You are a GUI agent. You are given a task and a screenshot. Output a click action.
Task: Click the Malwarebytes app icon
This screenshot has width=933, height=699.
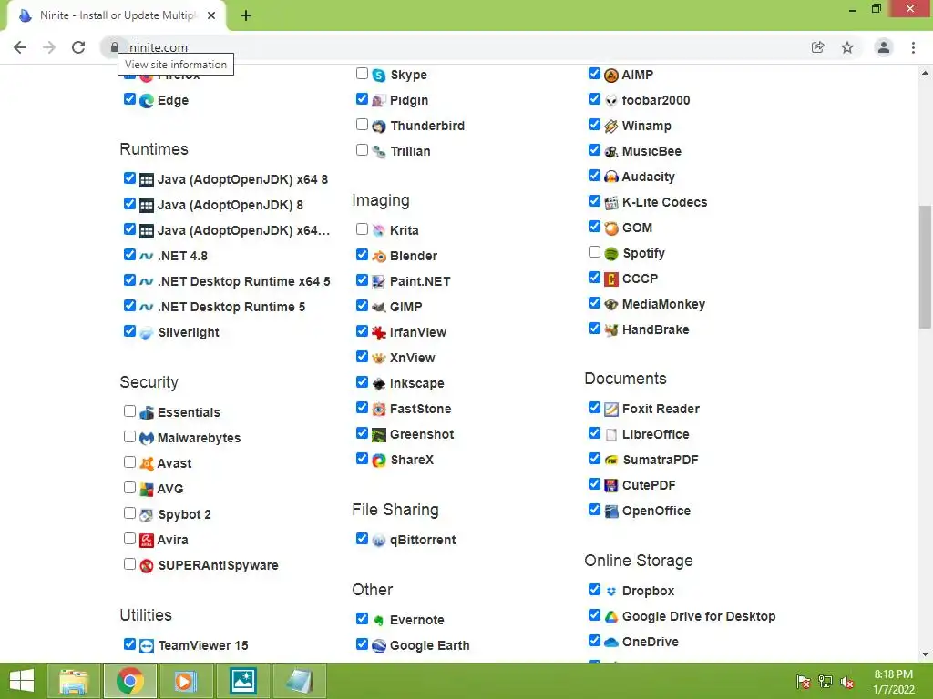147,439
